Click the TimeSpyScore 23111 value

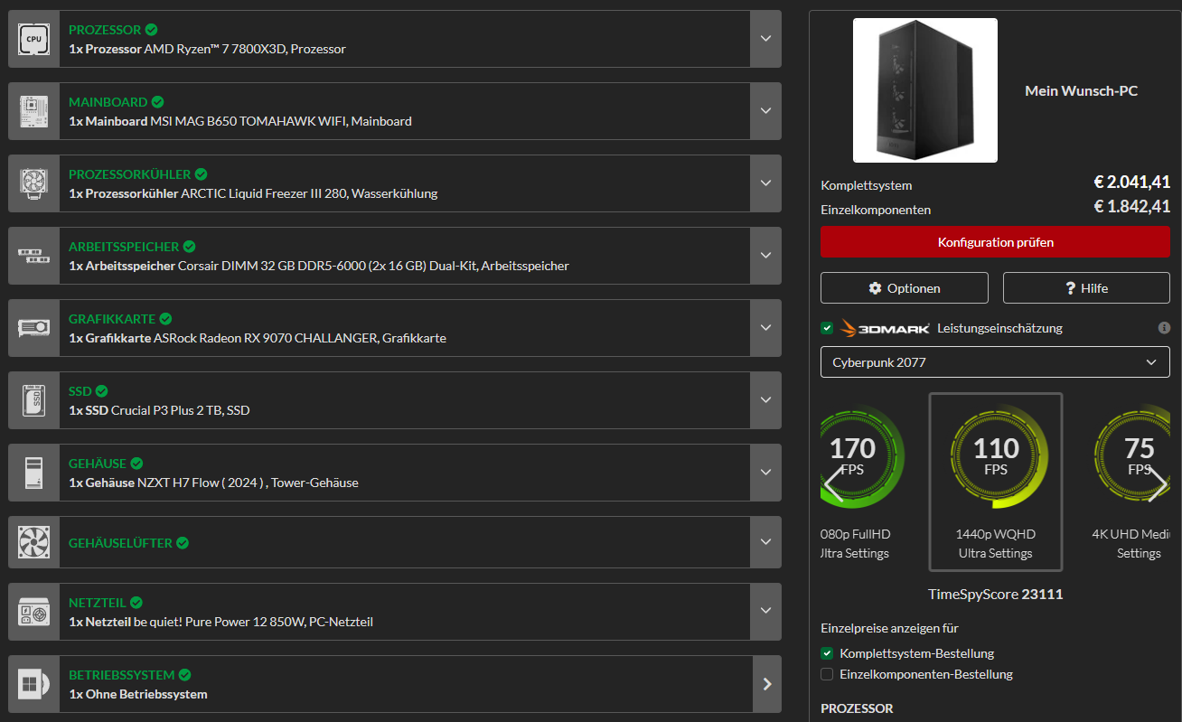tap(1042, 594)
